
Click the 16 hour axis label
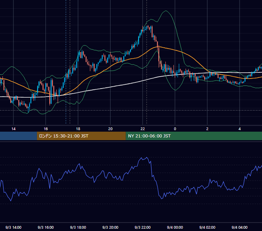[45, 129]
